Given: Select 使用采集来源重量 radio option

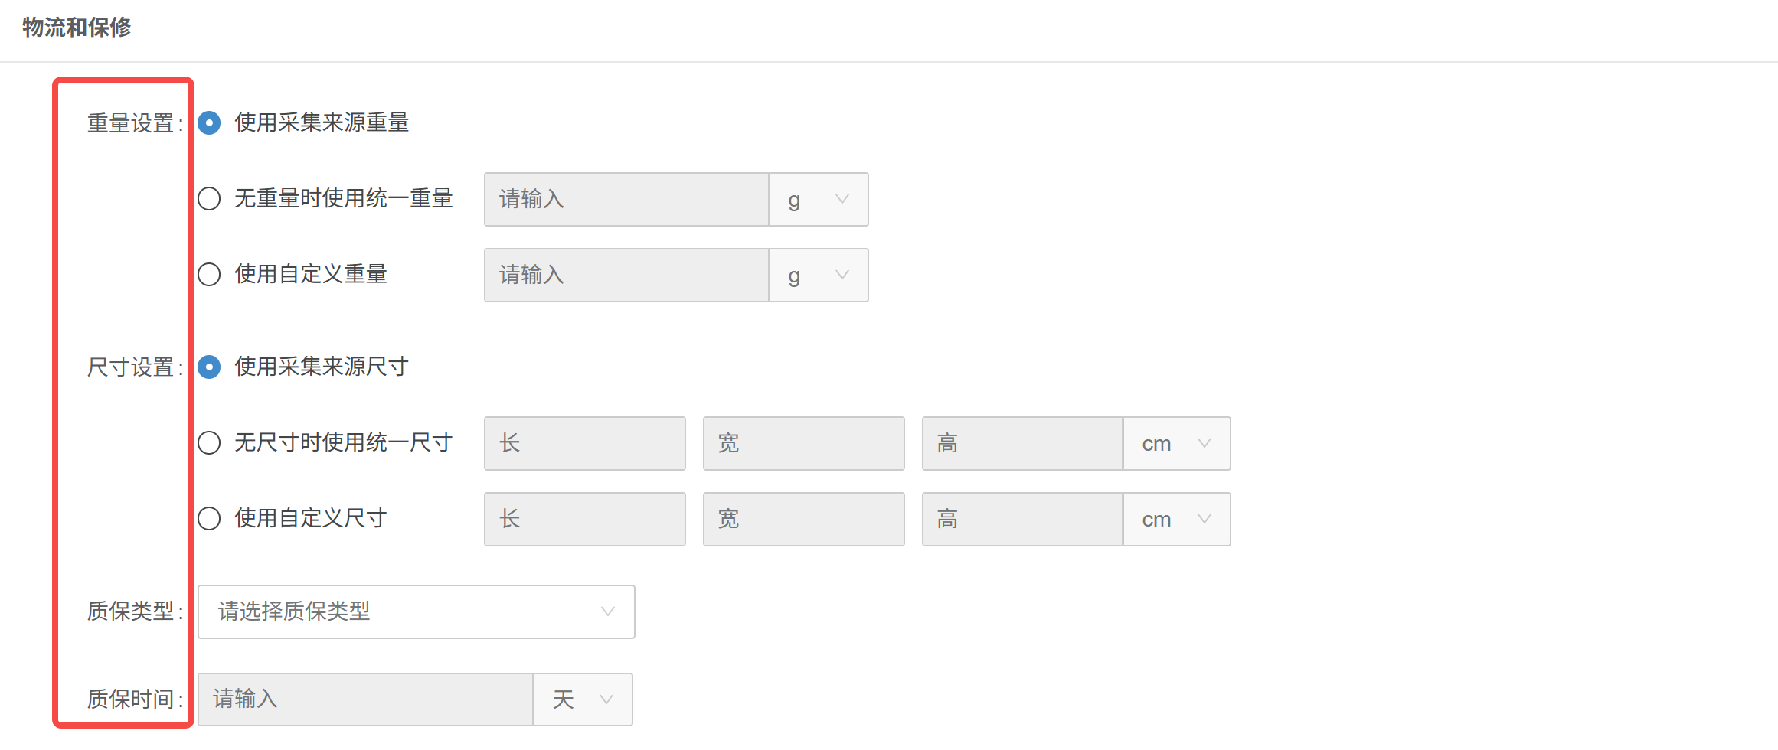Looking at the screenshot, I should click(209, 122).
